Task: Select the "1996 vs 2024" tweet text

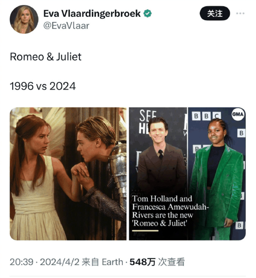Action: click(43, 86)
